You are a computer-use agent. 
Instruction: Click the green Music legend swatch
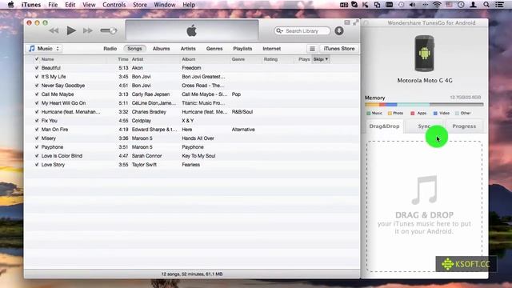pyautogui.click(x=369, y=114)
